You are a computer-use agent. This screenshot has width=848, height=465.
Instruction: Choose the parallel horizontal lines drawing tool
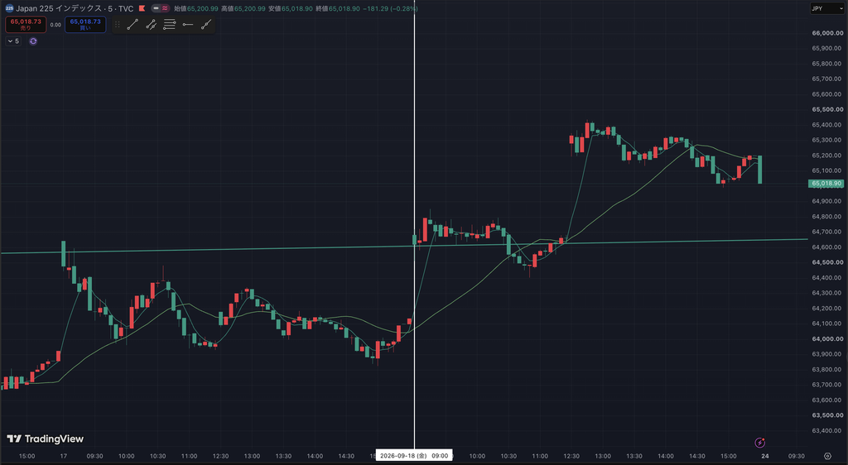(169, 24)
